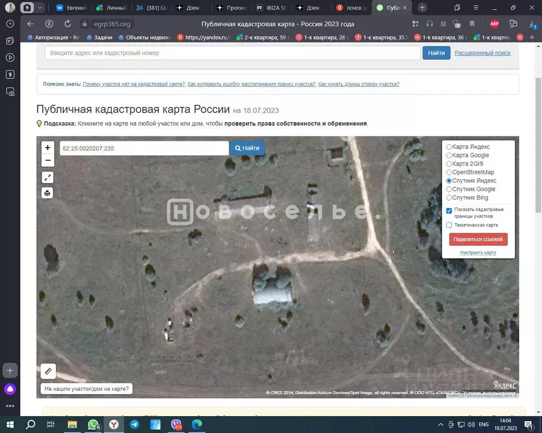
Task: Launch Telegram from the taskbar
Action: tap(134, 425)
